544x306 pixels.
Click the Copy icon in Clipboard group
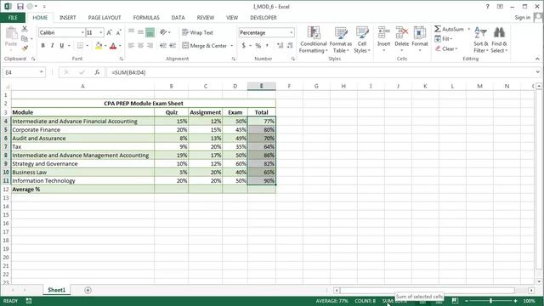25,38
